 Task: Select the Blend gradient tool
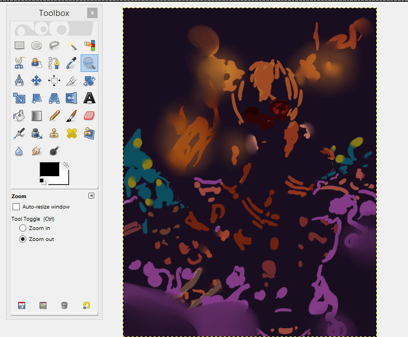pos(36,116)
